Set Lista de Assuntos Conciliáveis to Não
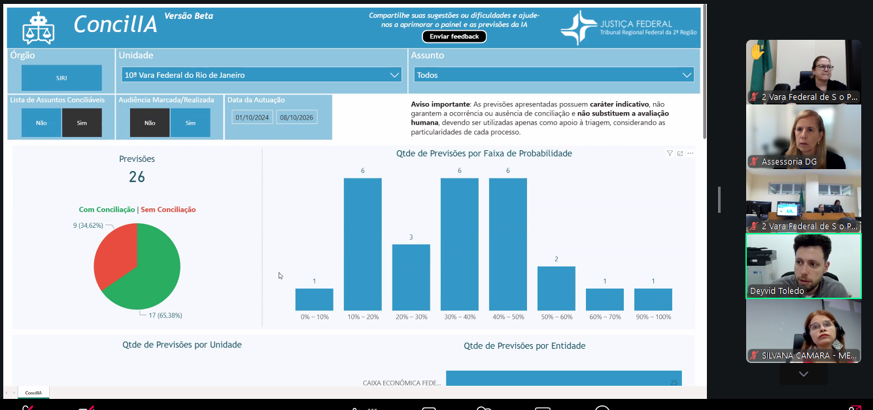 [41, 123]
